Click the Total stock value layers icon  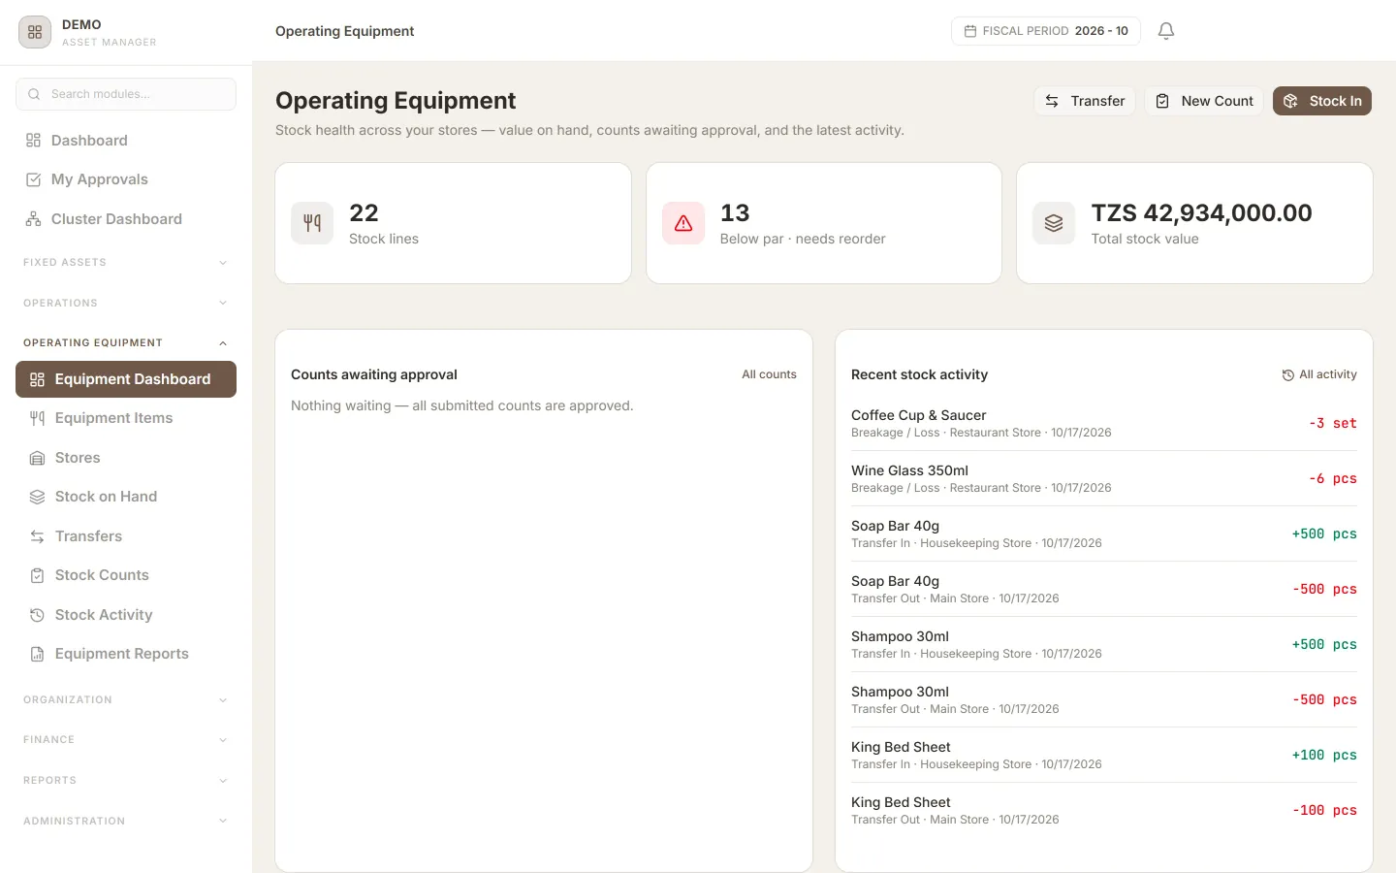[1054, 223]
